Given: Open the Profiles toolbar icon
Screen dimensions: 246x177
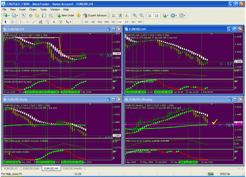Looking at the screenshot, I should click(14, 15).
